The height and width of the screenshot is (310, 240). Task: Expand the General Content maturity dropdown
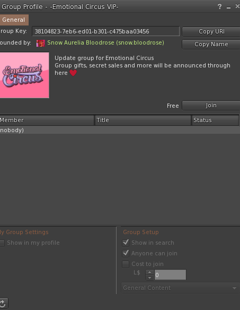(x=181, y=288)
